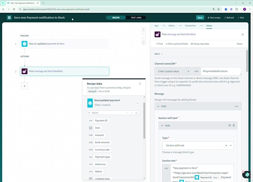
Task: Click the Xero trigger step icon
Action: pyautogui.click(x=25, y=44)
